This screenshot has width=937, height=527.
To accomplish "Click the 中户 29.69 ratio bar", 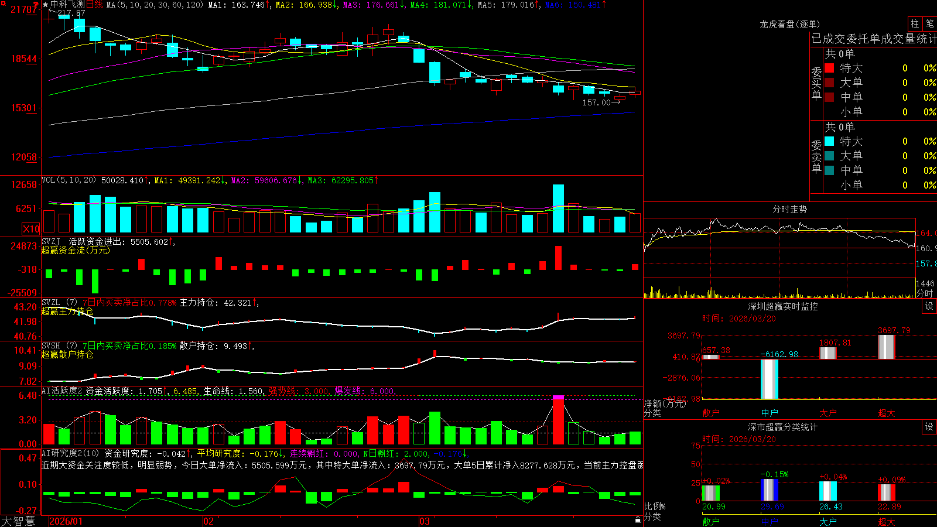I will pyautogui.click(x=770, y=490).
